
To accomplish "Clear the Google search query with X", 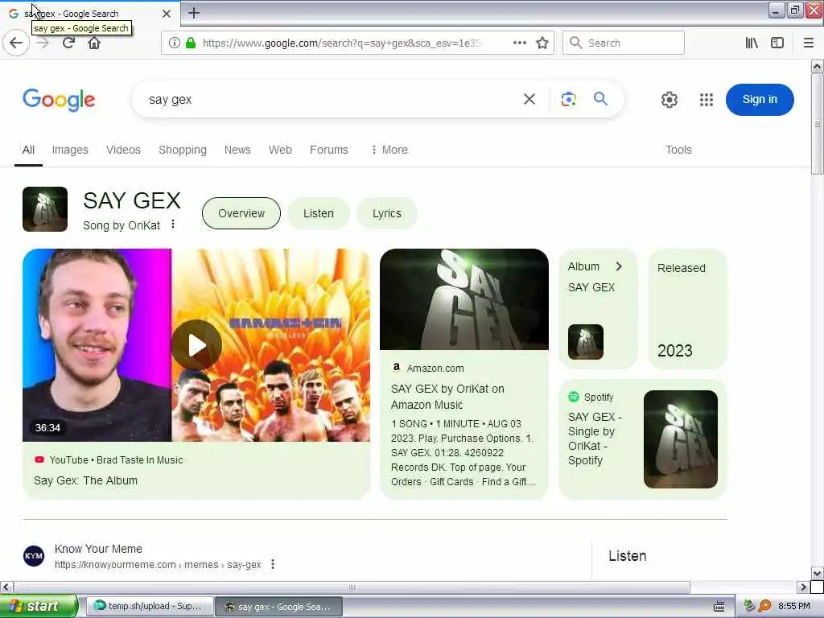I will pos(529,99).
